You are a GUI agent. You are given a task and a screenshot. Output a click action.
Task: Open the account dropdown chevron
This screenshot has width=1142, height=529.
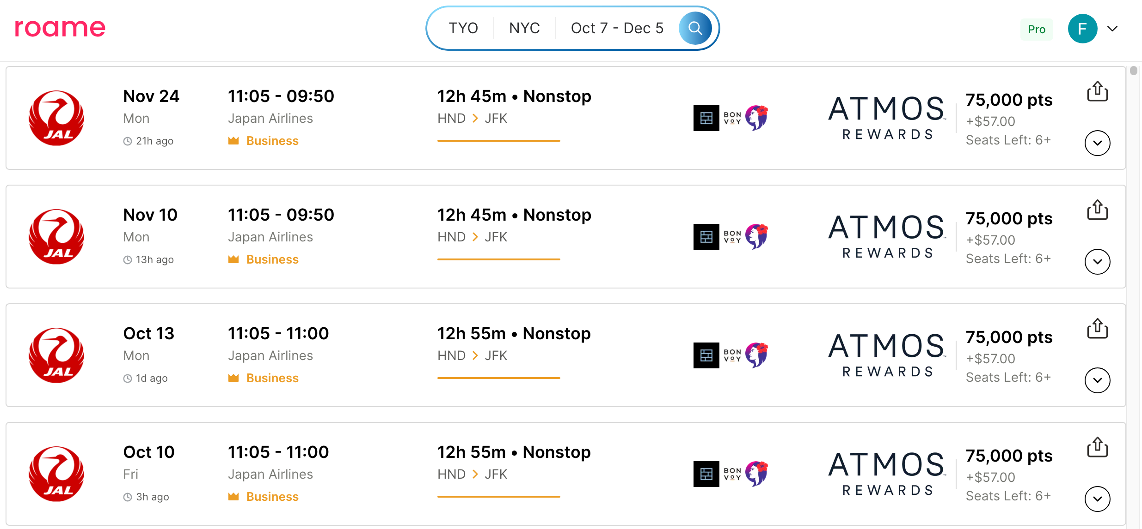click(1112, 29)
